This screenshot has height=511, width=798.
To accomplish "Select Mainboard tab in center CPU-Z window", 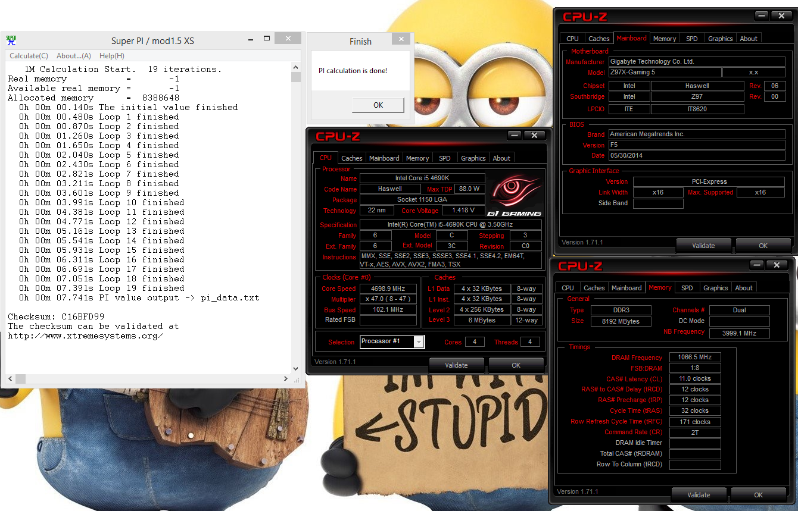I will (384, 158).
